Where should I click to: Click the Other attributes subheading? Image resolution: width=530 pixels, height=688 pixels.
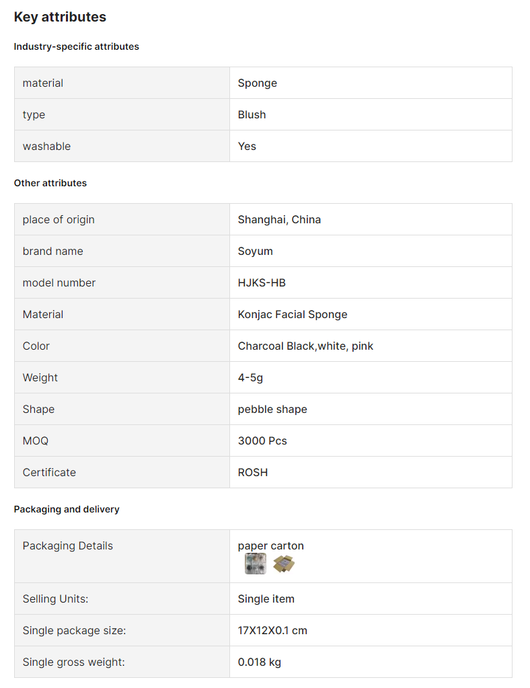click(50, 183)
